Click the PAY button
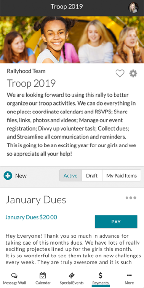The width and height of the screenshot is (144, 288). tap(116, 222)
